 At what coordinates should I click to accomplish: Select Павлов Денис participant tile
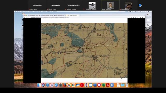56,5
